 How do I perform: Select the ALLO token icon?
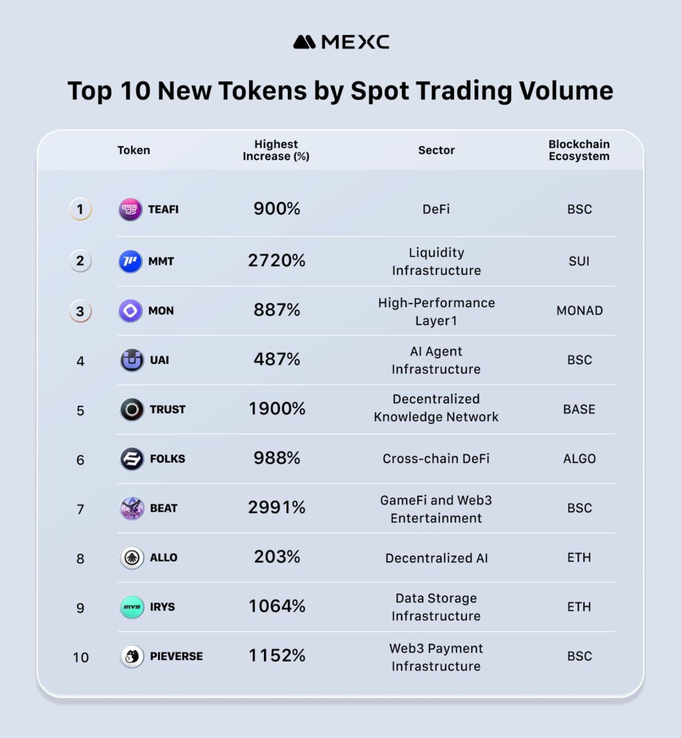132,558
